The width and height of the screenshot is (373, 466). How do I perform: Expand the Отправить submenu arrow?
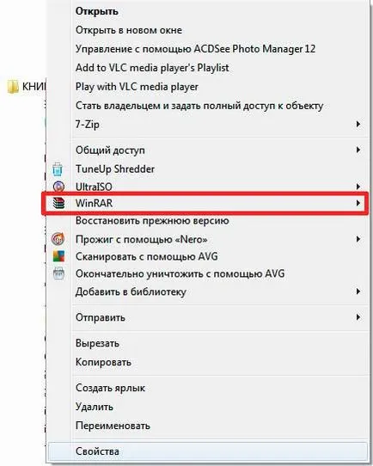coord(358,317)
